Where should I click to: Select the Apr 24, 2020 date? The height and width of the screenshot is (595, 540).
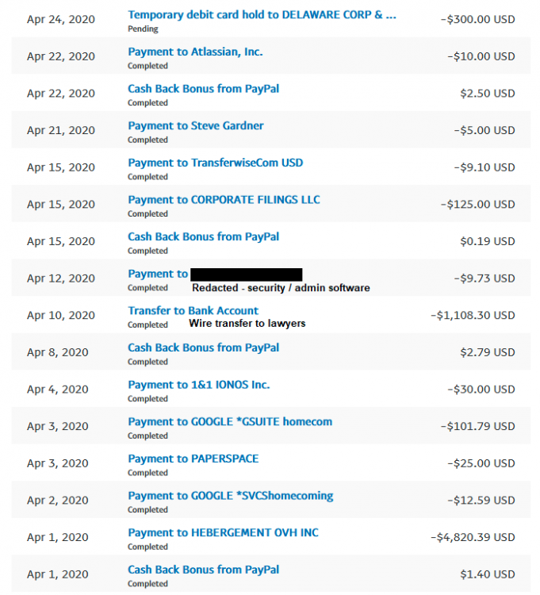tap(61, 19)
